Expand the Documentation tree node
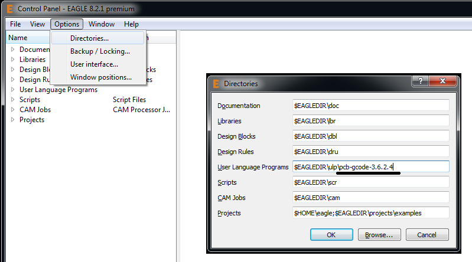Viewport: 472px width, 262px height. tap(12, 49)
